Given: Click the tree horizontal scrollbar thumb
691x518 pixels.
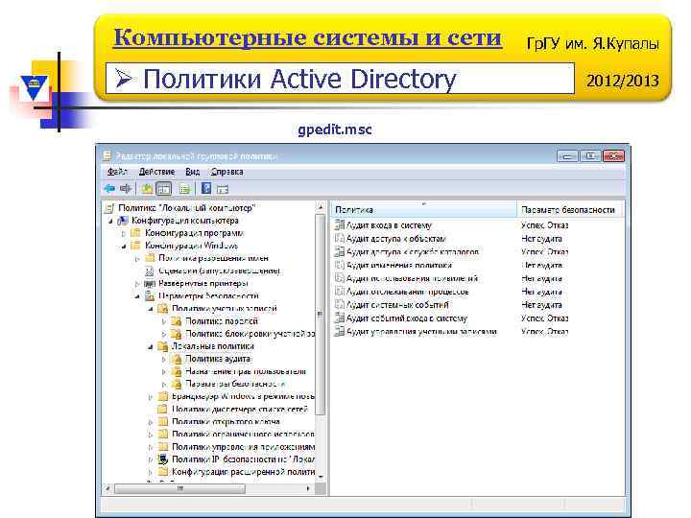Looking at the screenshot, I should coord(179,488).
